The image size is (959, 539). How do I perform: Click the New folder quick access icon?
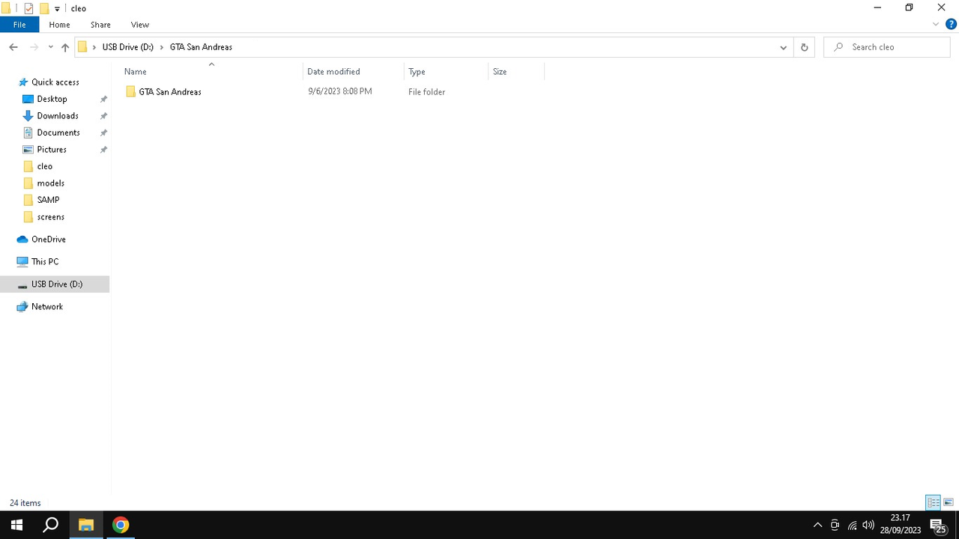pyautogui.click(x=44, y=8)
